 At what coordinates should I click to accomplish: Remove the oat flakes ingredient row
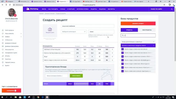click(x=112, y=50)
